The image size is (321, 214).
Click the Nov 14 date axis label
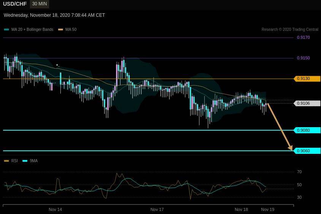55,209
